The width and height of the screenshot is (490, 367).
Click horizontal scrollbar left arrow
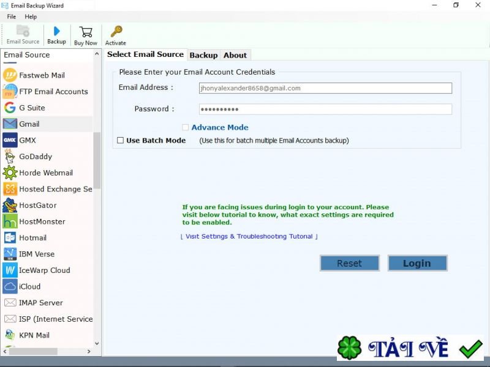[5, 351]
